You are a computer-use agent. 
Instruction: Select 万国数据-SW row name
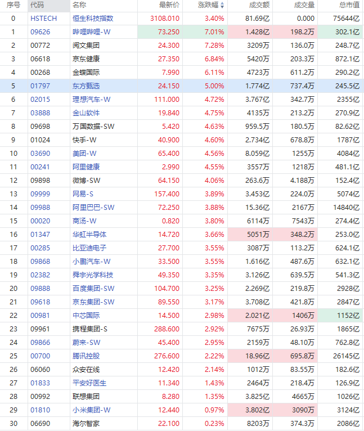click(x=93, y=127)
